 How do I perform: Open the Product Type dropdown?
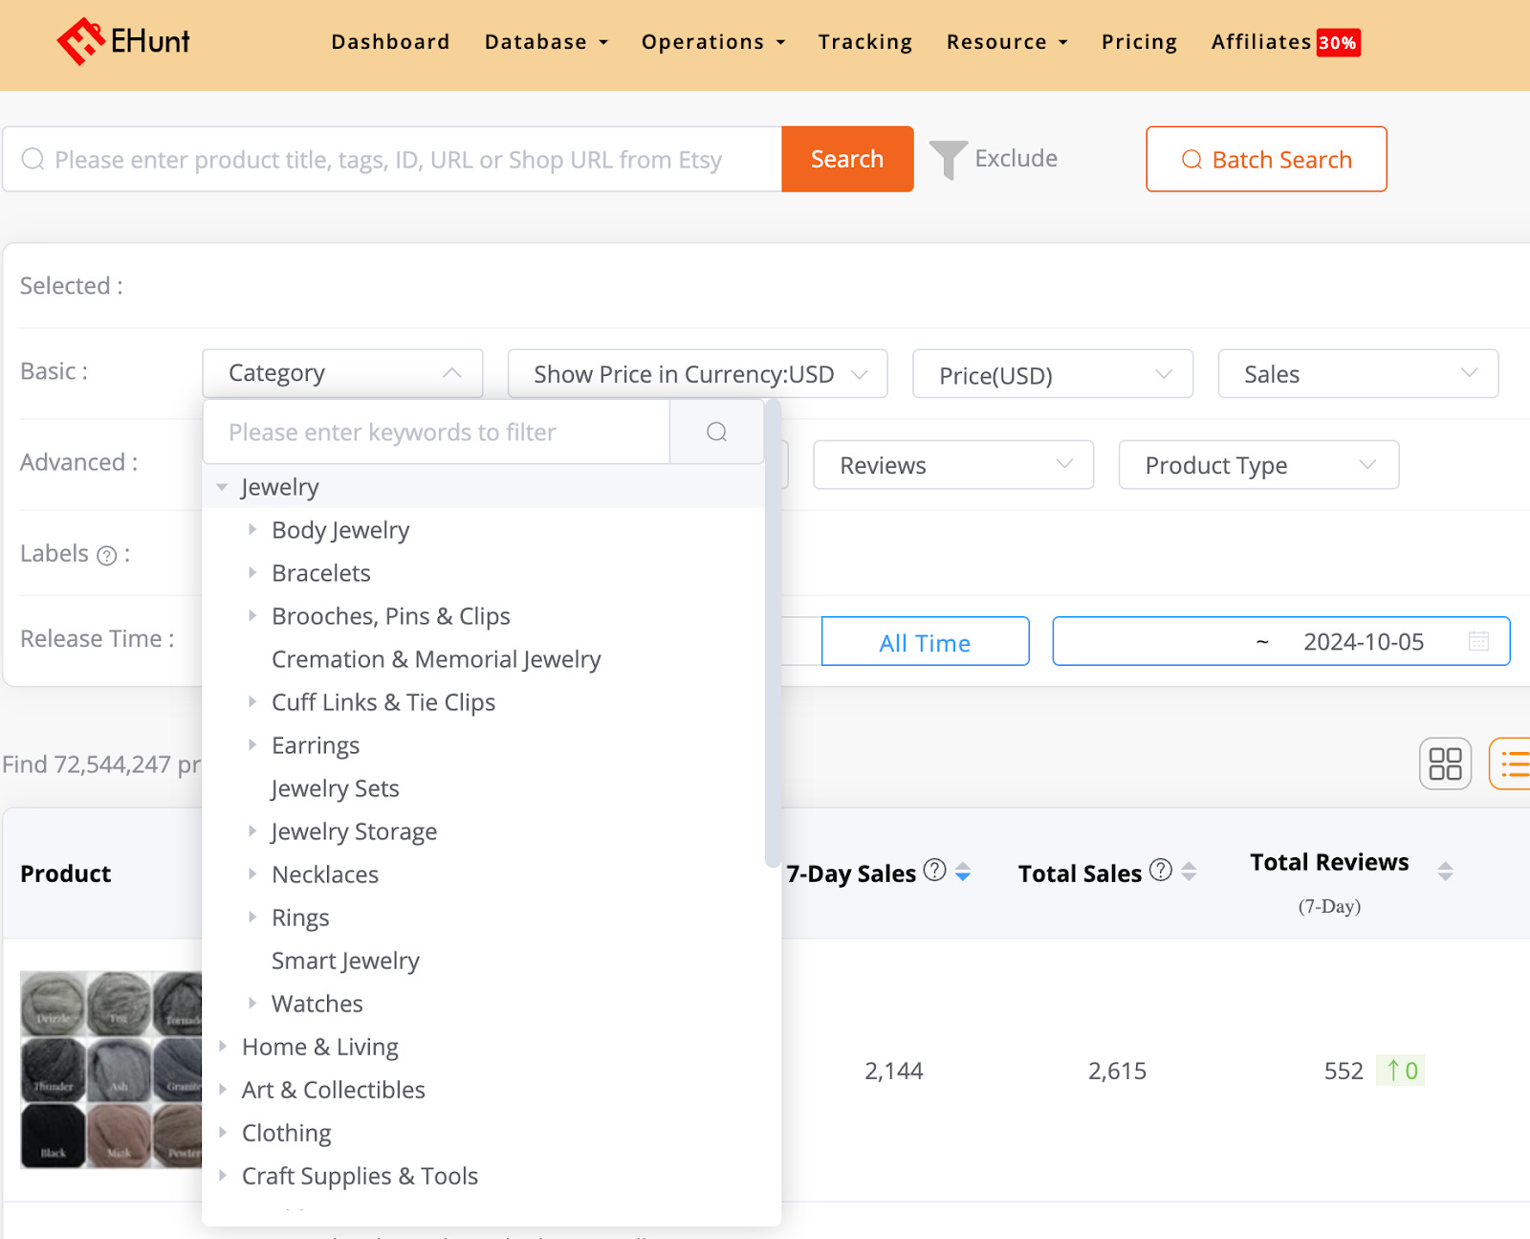(x=1258, y=465)
